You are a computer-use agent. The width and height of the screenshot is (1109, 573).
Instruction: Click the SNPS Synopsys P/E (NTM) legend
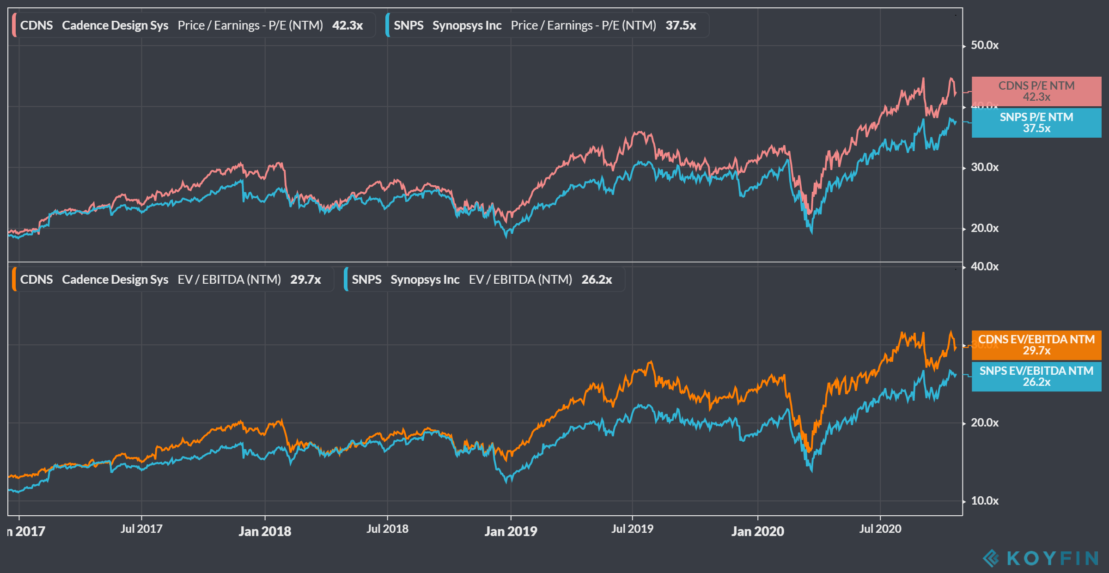point(547,25)
